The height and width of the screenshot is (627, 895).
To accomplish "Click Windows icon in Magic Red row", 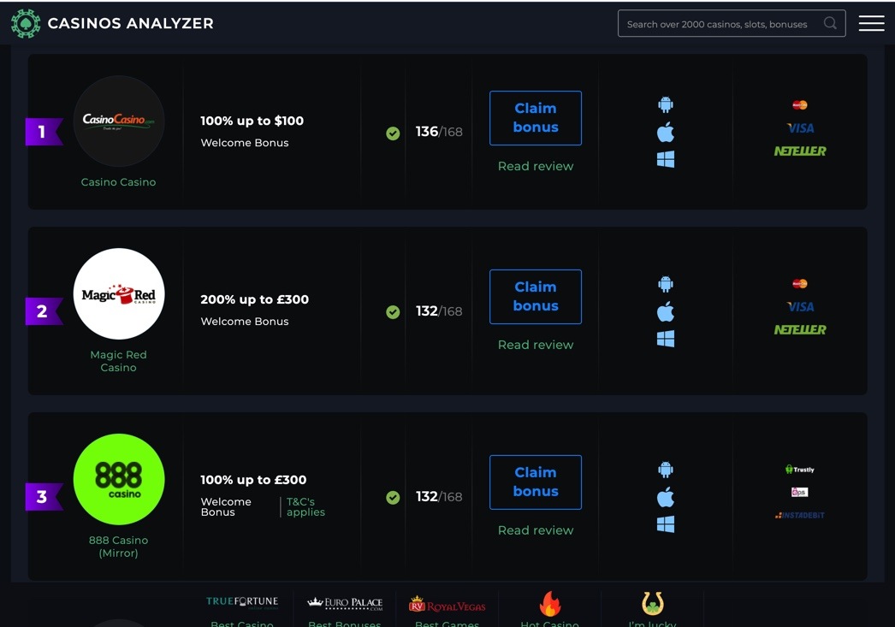I will click(x=666, y=339).
